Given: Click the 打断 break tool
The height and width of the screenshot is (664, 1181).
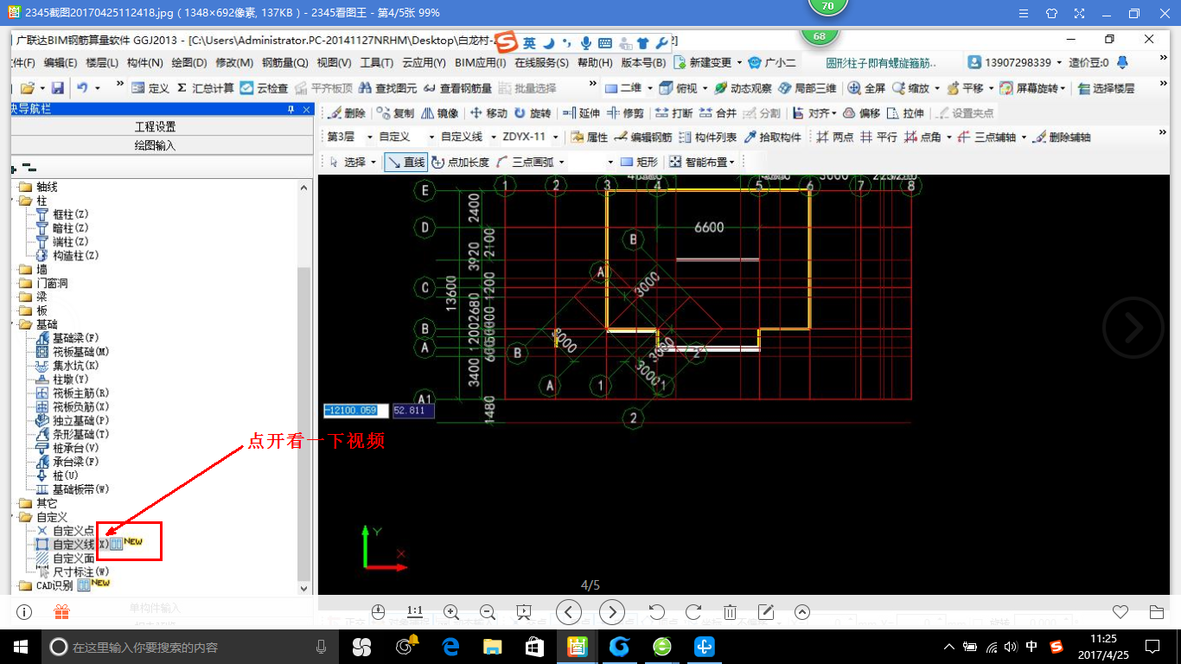Looking at the screenshot, I should click(674, 113).
